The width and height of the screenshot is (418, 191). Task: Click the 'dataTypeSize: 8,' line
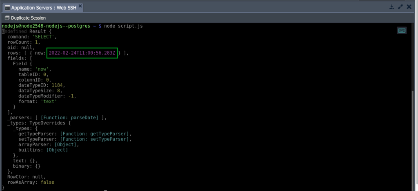pos(40,91)
